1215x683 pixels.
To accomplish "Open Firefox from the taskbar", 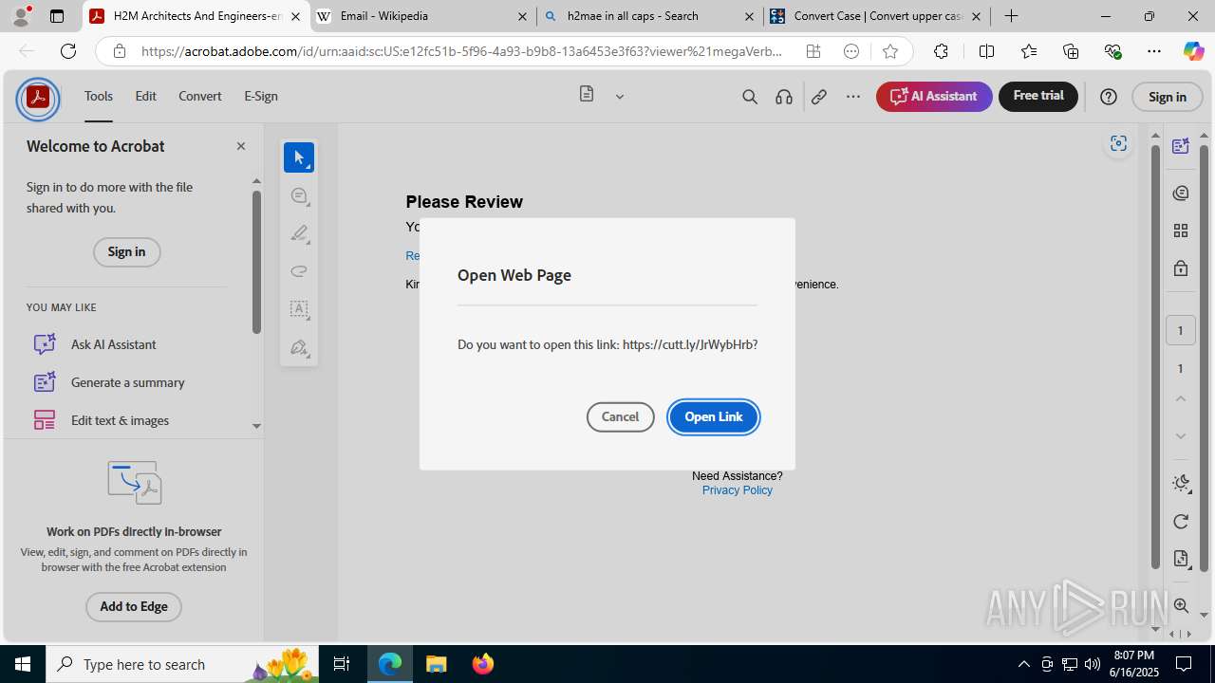I will [x=483, y=664].
